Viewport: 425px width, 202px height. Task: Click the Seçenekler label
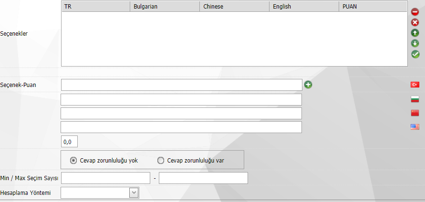[x=14, y=34]
